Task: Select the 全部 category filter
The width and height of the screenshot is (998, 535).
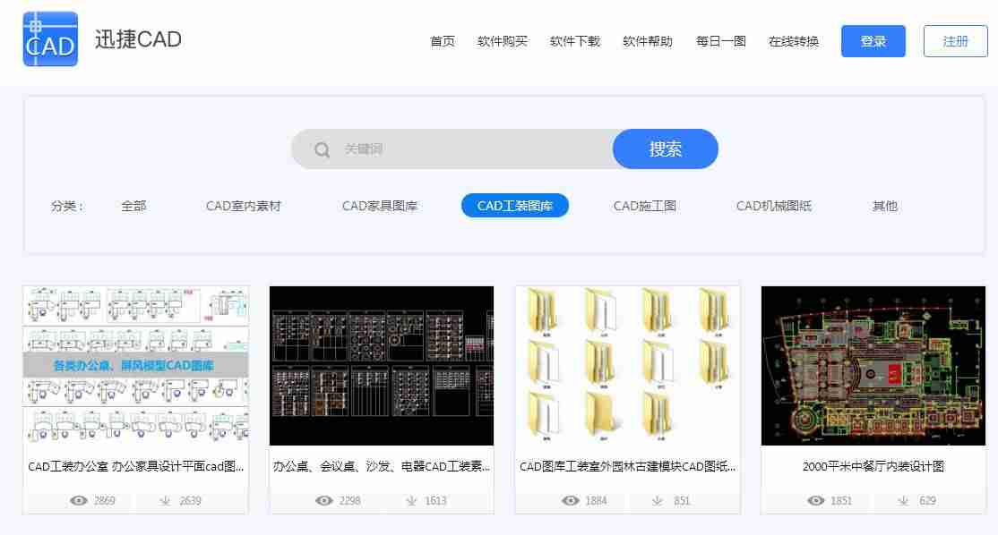Action: click(133, 206)
